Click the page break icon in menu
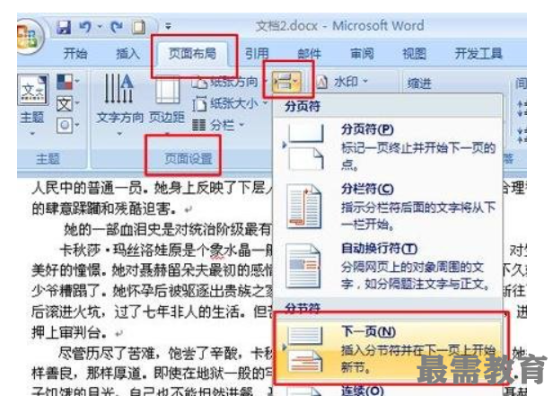The height and width of the screenshot is (405, 553). (x=305, y=147)
